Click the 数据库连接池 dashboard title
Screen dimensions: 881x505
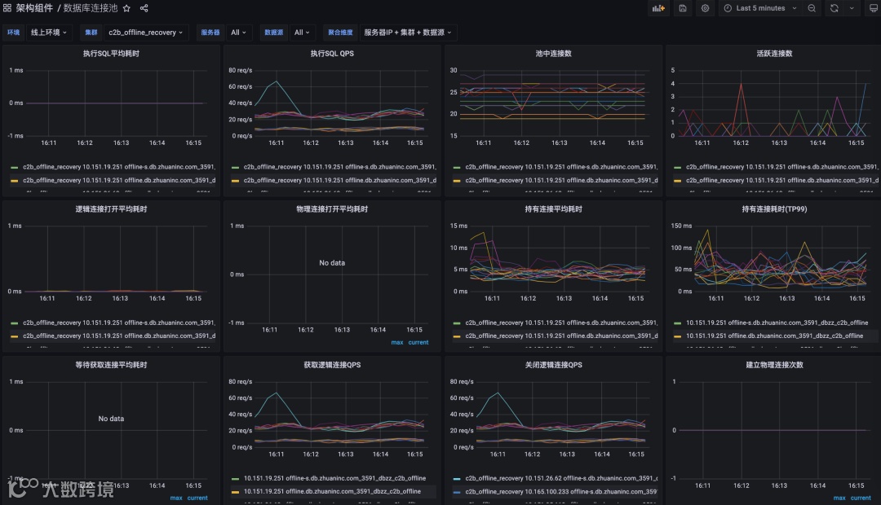coord(91,8)
